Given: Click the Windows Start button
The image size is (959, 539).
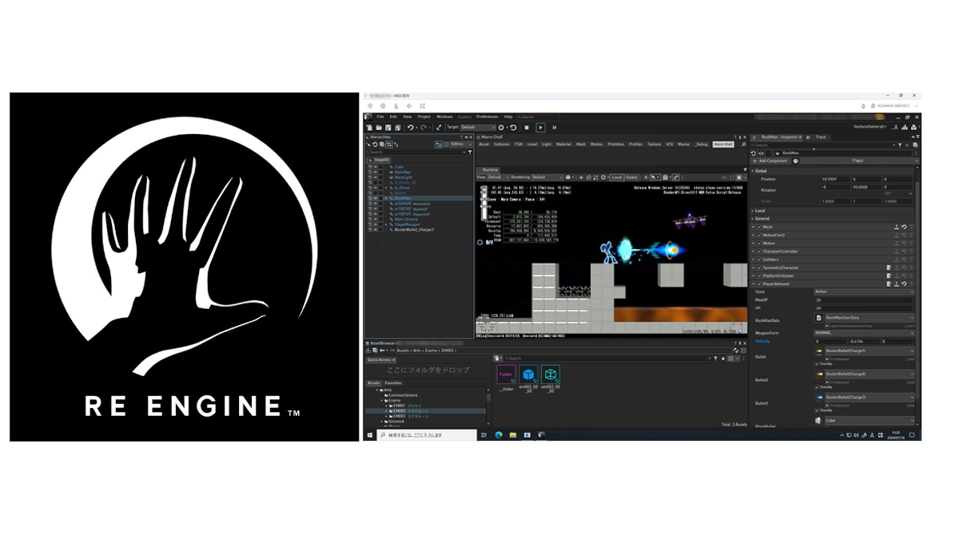Looking at the screenshot, I should click(x=369, y=435).
